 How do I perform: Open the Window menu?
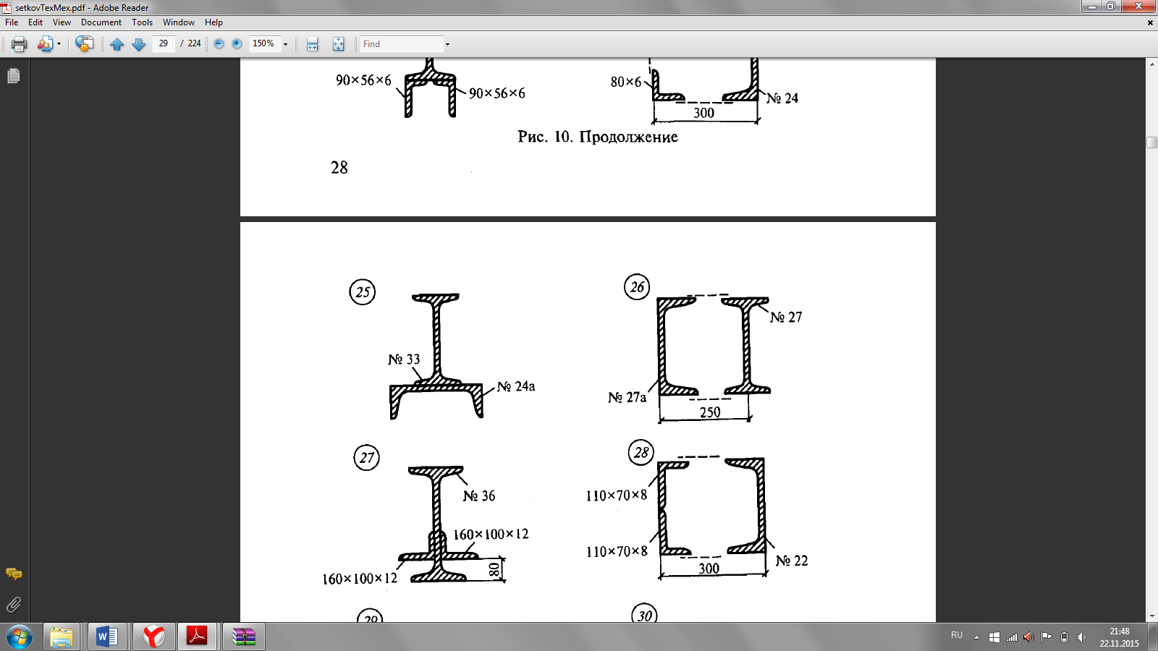point(179,22)
